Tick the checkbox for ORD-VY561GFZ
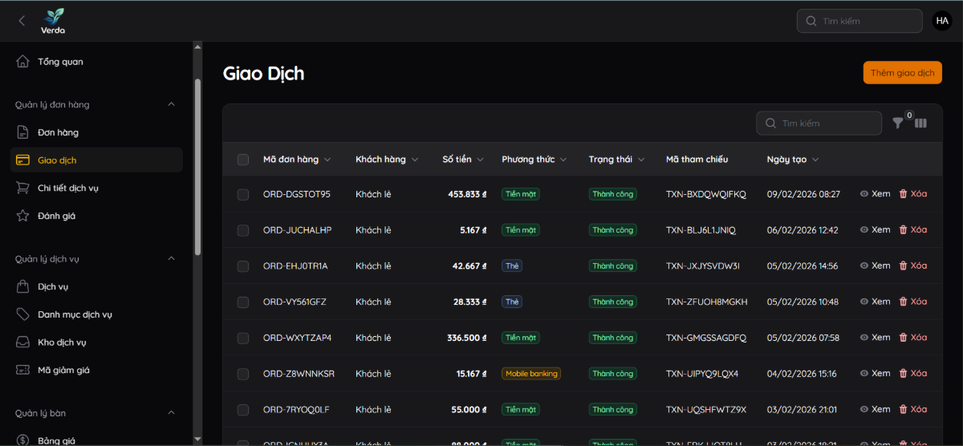 243,302
